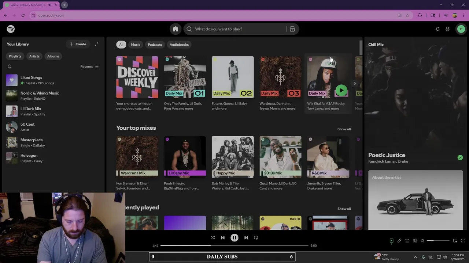Mute with the speaker volume icon
The image size is (469, 263).
(x=422, y=241)
